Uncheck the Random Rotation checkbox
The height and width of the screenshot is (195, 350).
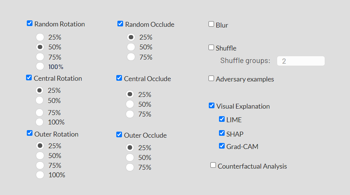pyautogui.click(x=30, y=23)
